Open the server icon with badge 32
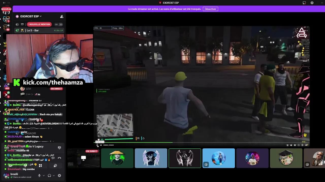The width and height of the screenshot is (325, 182). (x=6, y=27)
